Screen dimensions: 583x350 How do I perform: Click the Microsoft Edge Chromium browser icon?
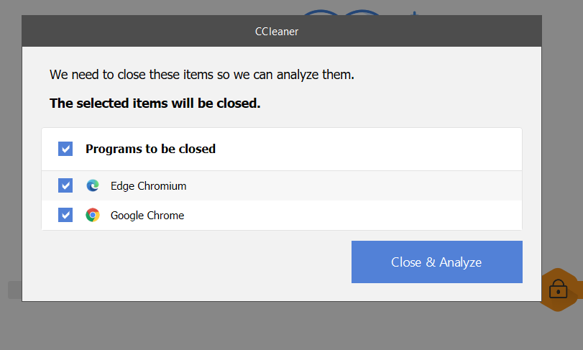93,185
